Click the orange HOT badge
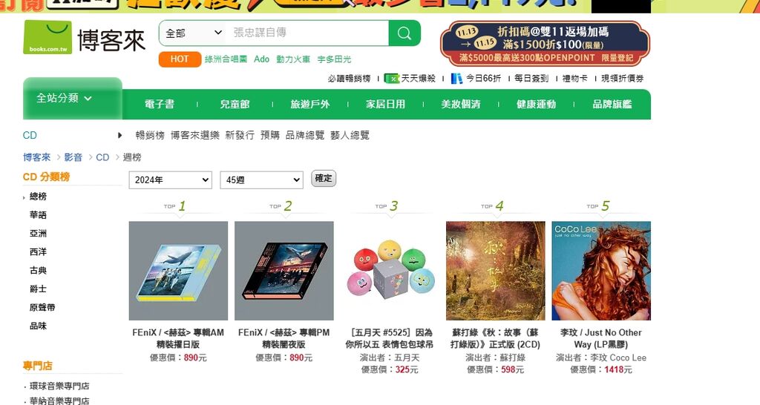The image size is (760, 405). coord(180,59)
